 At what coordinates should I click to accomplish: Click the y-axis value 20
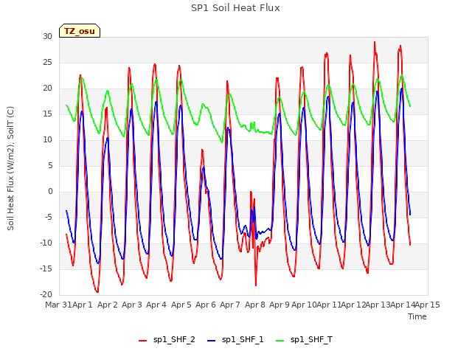pyautogui.click(x=47, y=88)
